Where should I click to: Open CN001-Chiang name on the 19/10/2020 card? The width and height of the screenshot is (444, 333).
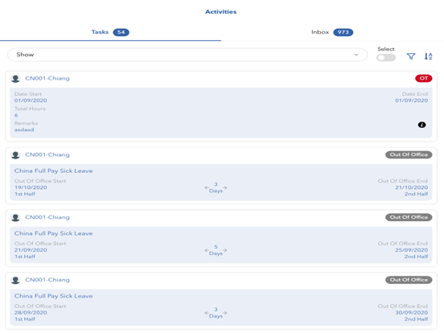tap(47, 154)
